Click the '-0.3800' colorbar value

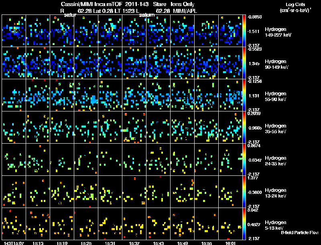point(255,192)
